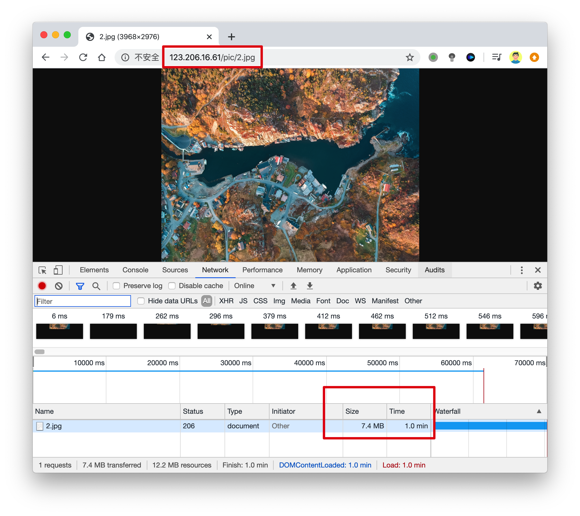
Task: Open the user profile avatar
Action: (x=516, y=57)
